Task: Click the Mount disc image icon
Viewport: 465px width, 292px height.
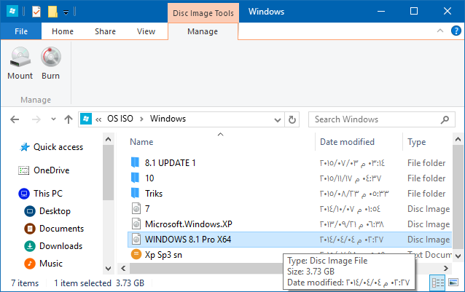Action: tap(20, 57)
